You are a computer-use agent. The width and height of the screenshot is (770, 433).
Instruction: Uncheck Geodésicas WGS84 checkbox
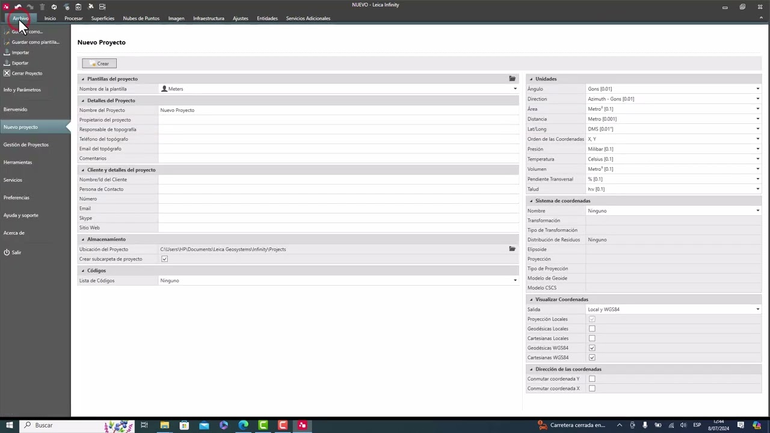click(x=592, y=348)
